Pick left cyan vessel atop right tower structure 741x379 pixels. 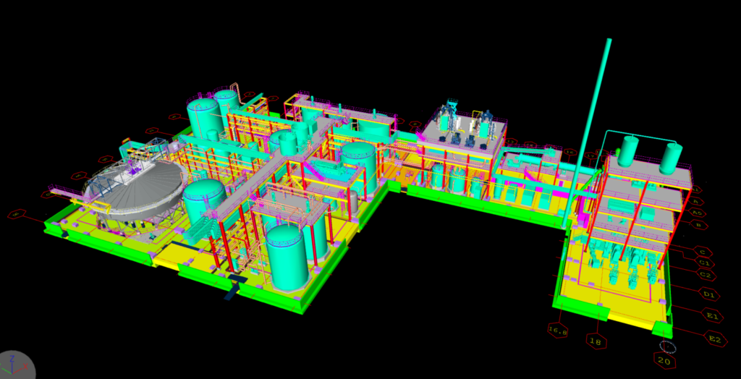click(627, 150)
